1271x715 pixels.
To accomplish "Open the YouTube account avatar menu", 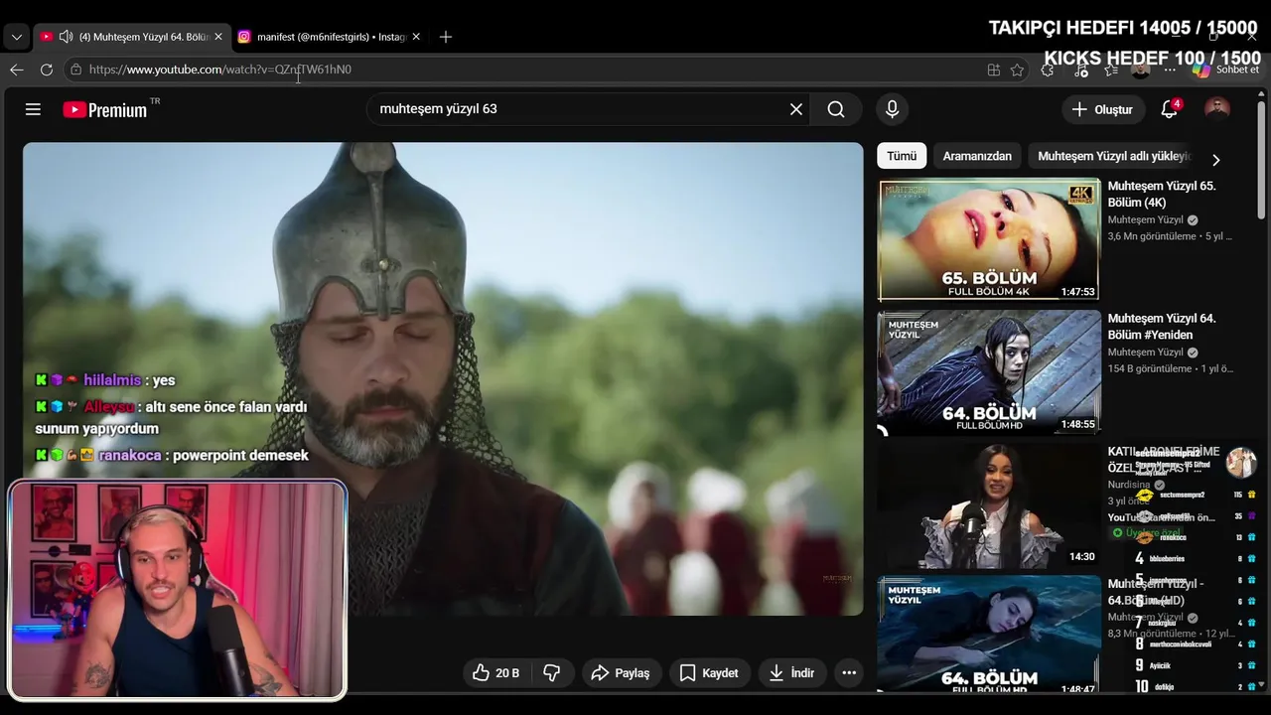I will point(1217,109).
